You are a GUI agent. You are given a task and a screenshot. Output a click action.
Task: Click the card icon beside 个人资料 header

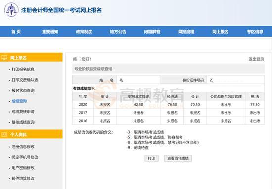pyautogui.click(x=4, y=134)
